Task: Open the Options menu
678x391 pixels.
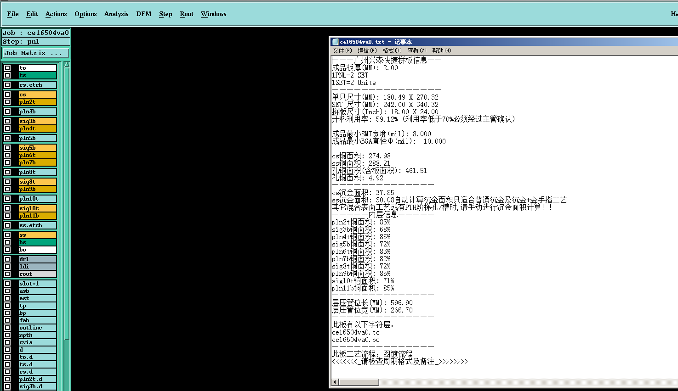Action: pos(85,14)
